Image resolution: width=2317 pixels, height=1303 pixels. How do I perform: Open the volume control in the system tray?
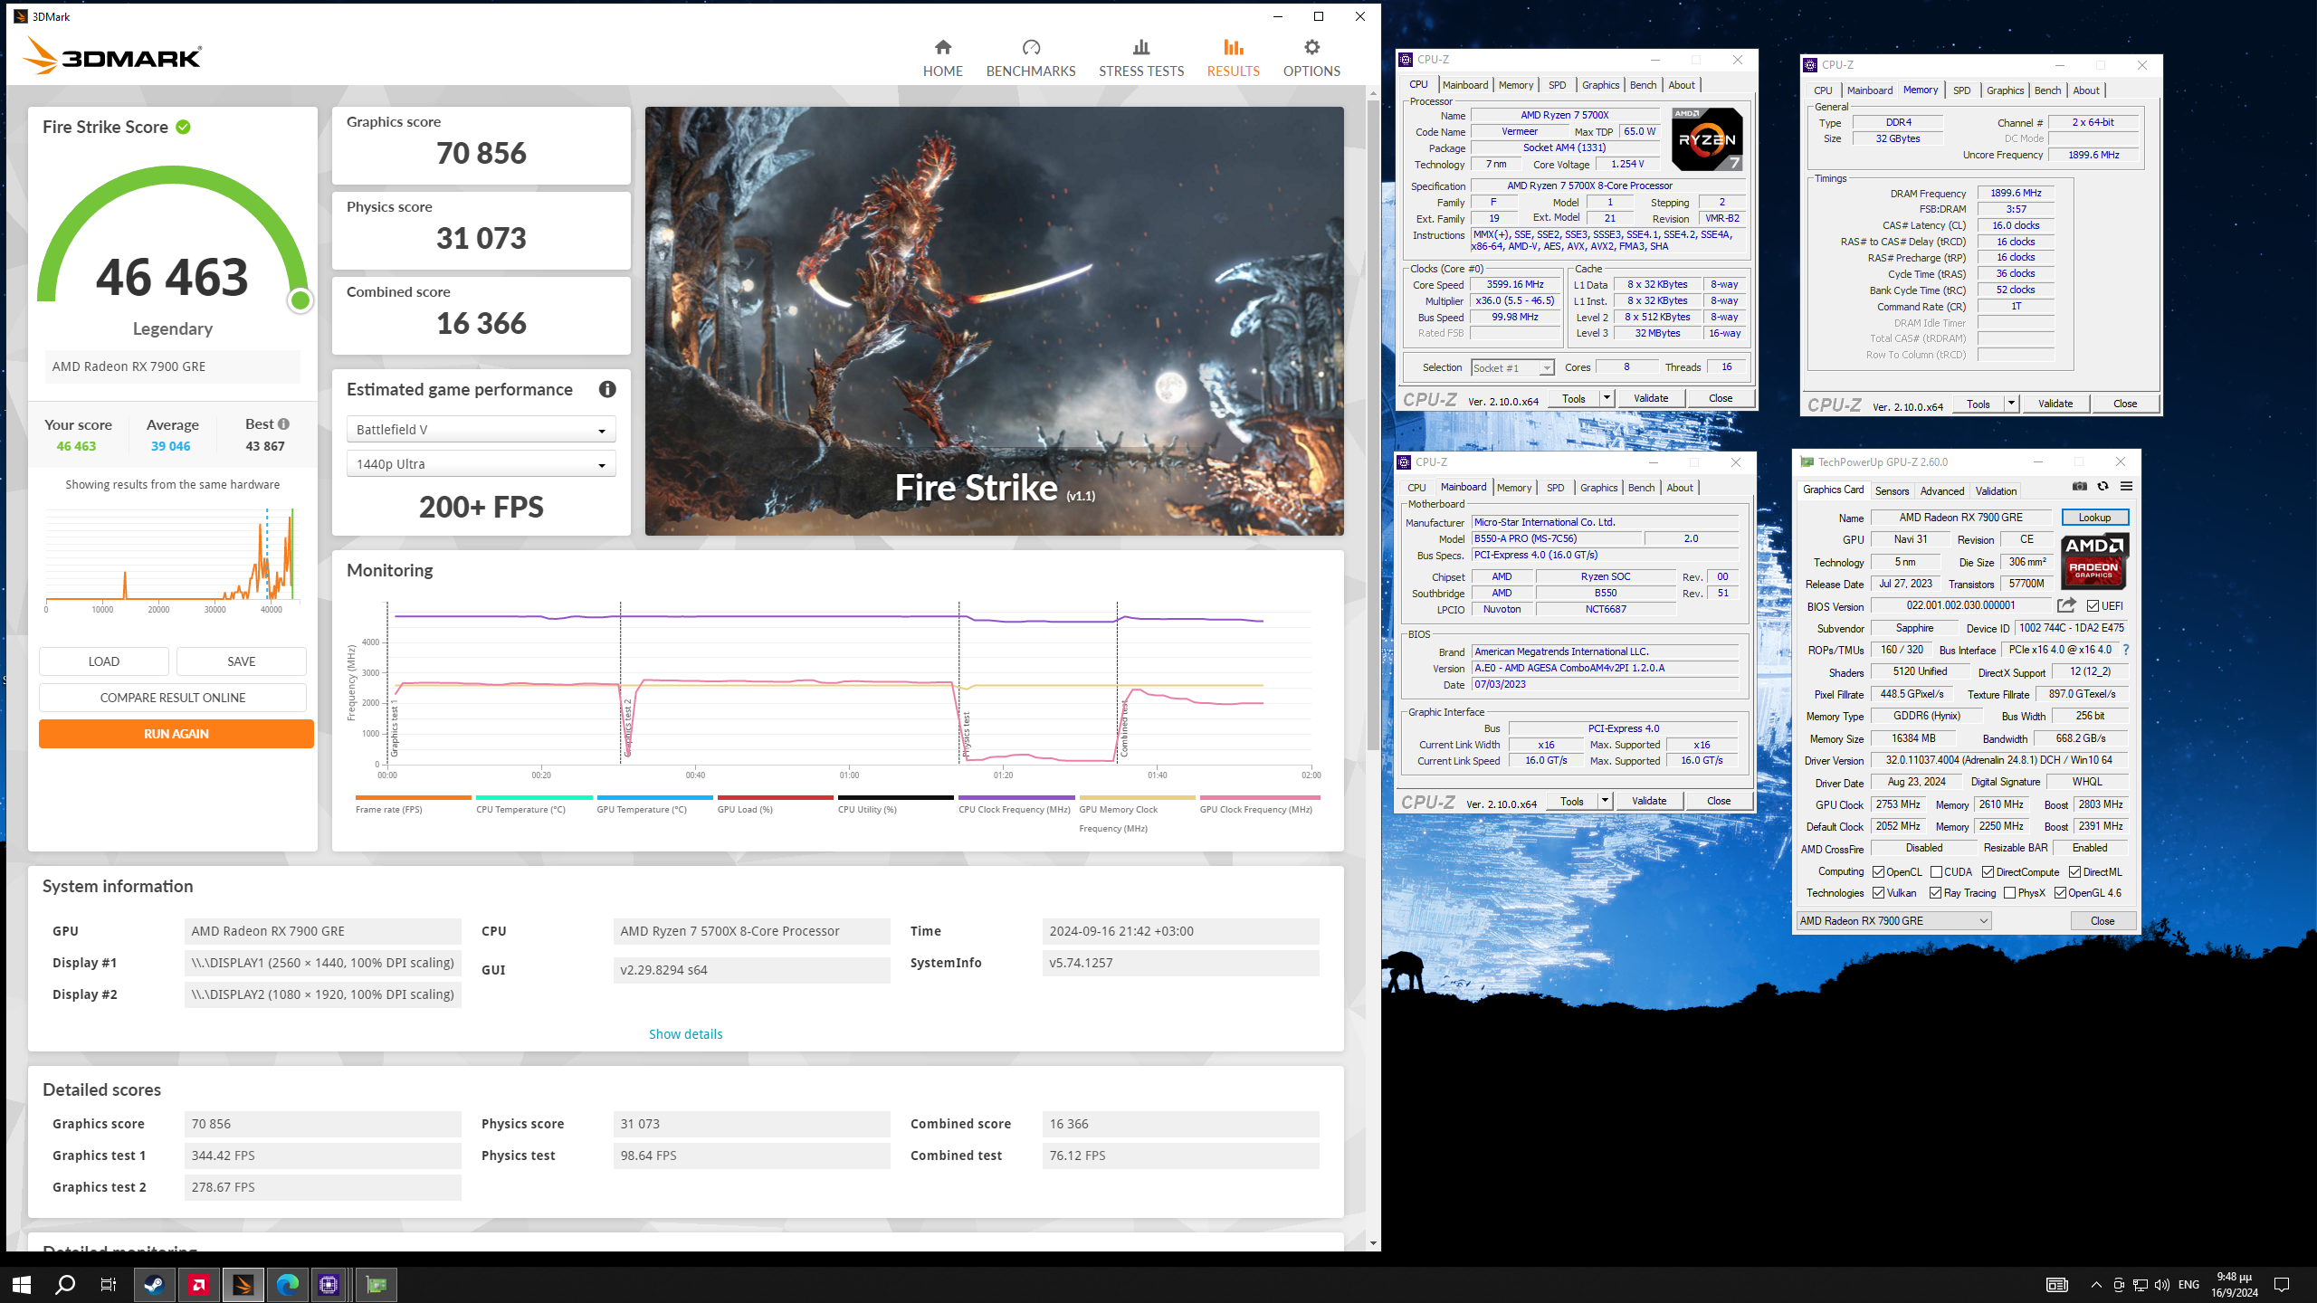[x=2162, y=1285]
